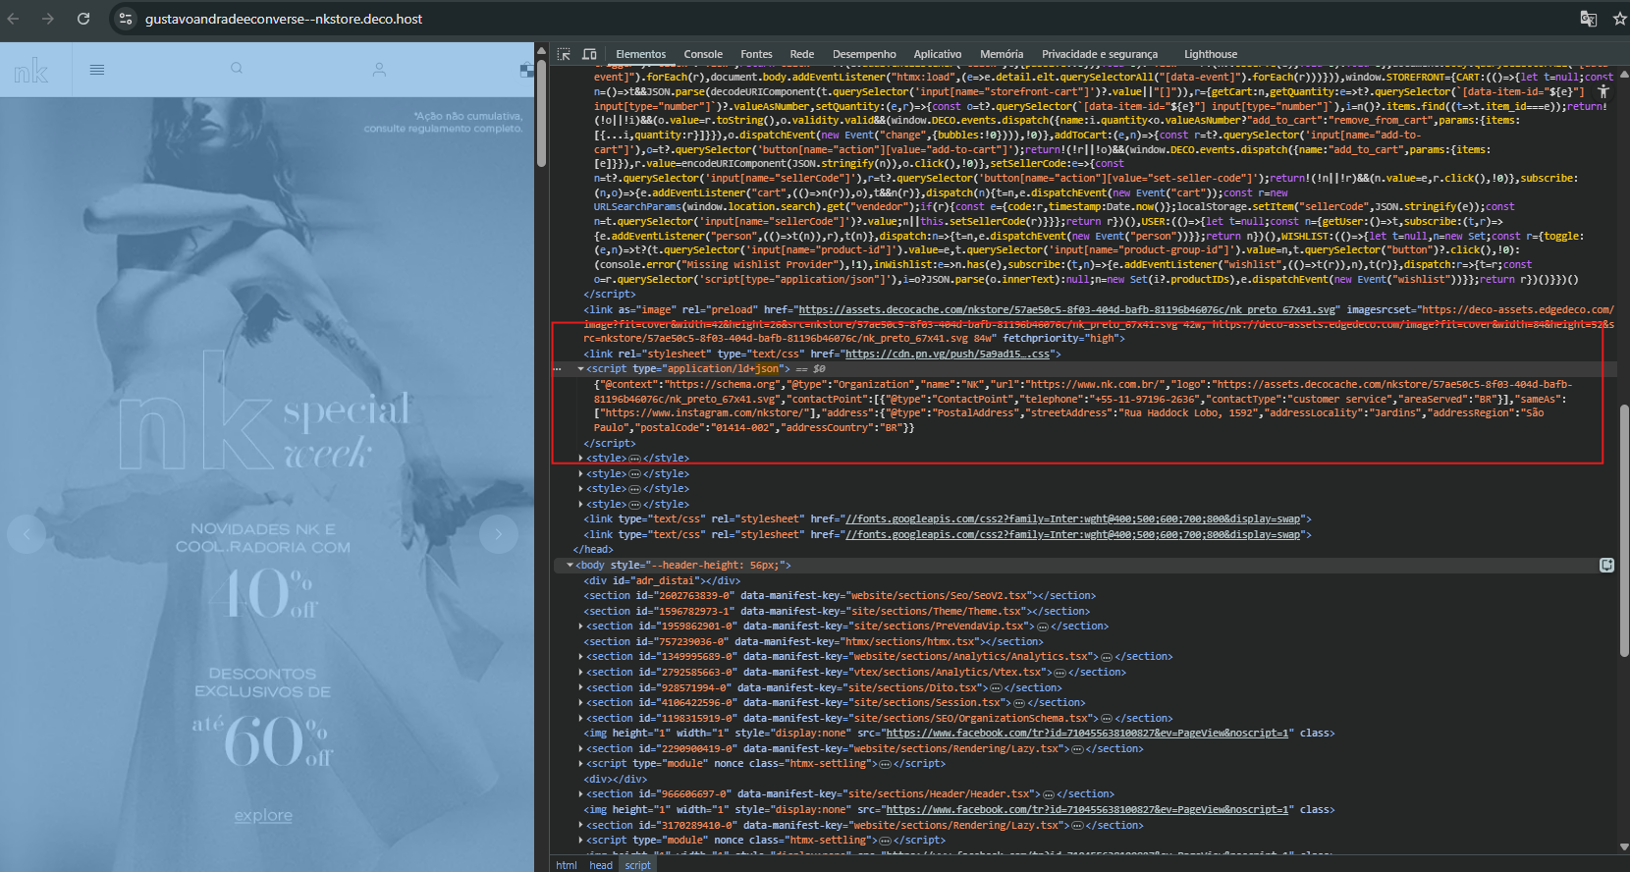Toggle the device toolbar emulation icon

[x=589, y=54]
